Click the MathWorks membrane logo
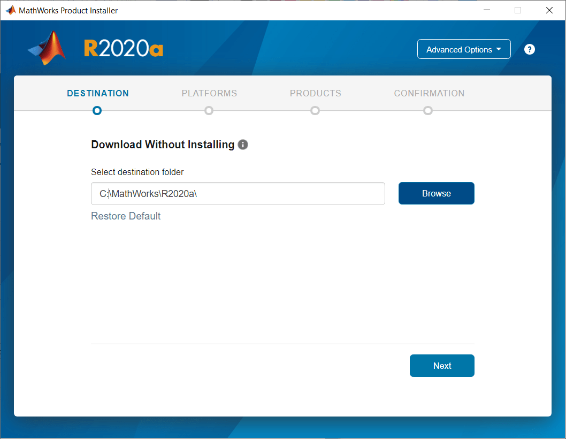The height and width of the screenshot is (439, 566). [x=46, y=48]
